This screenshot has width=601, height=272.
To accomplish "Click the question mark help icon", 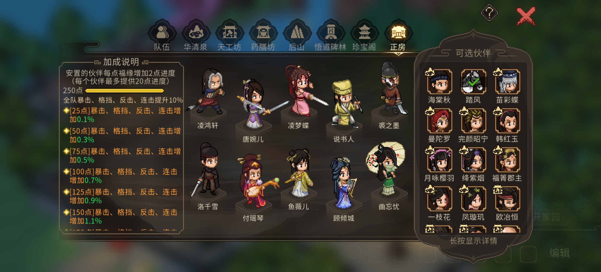I will point(489,13).
